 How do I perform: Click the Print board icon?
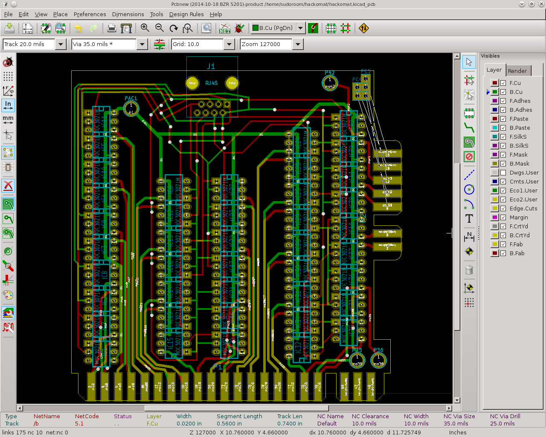(x=112, y=28)
